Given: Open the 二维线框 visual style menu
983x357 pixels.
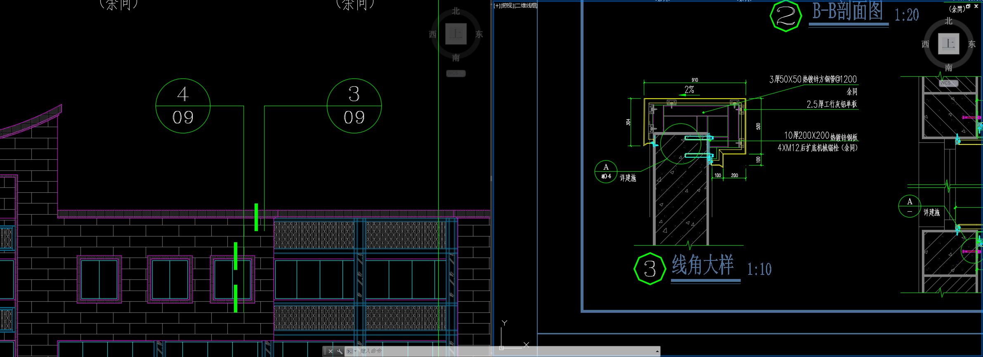Looking at the screenshot, I should (526, 5).
